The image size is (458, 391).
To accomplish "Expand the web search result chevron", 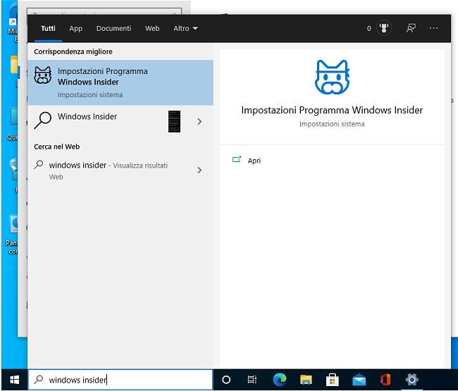I will 199,170.
